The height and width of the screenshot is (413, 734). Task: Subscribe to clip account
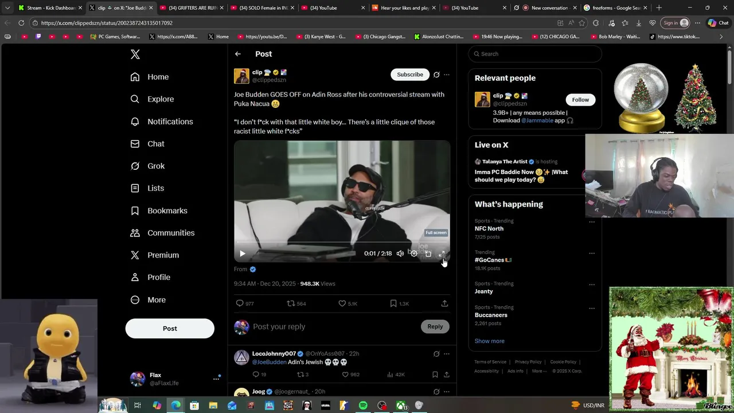pyautogui.click(x=410, y=75)
